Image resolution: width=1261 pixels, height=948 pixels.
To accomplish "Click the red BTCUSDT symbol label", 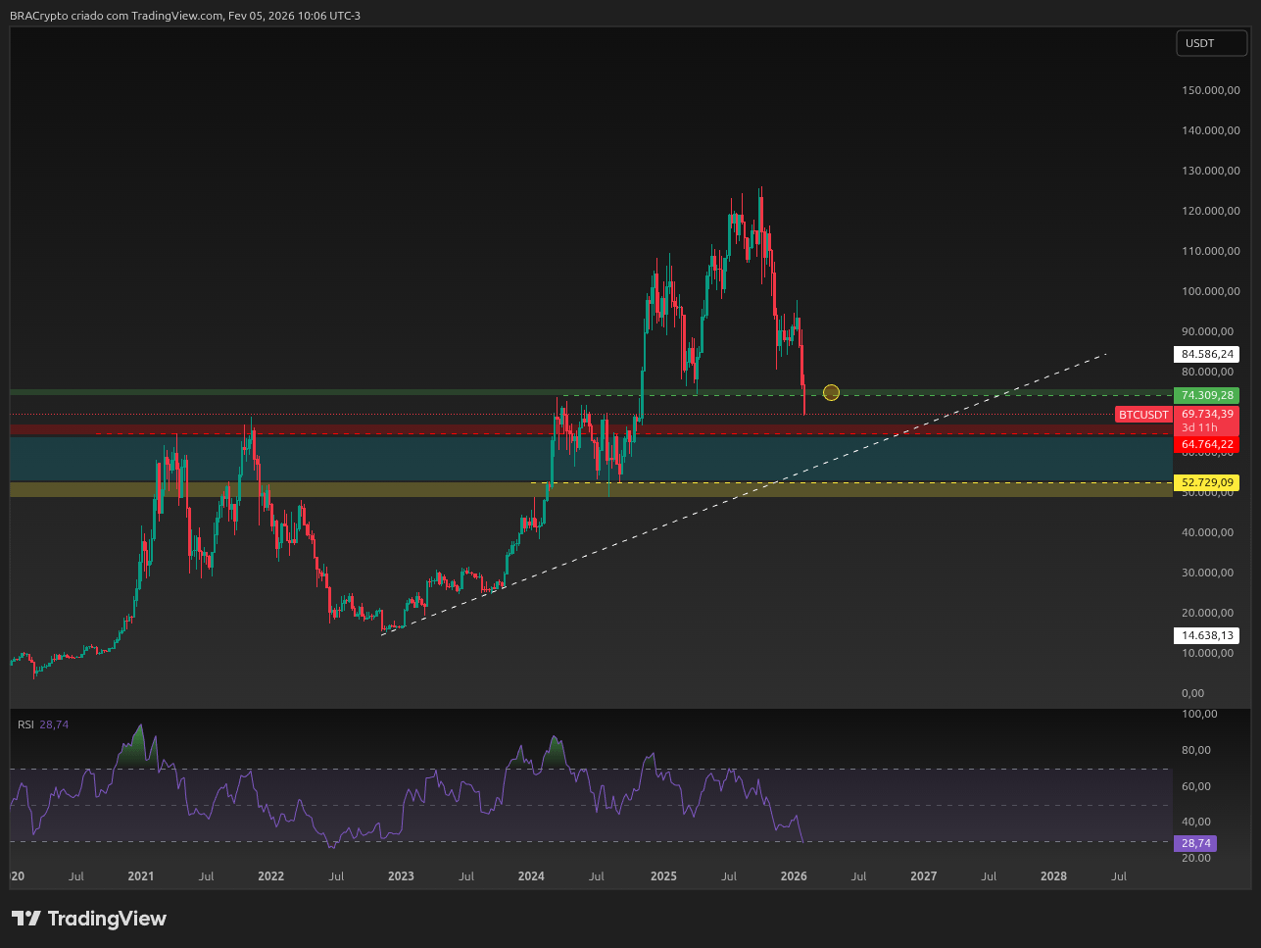I will [1143, 415].
